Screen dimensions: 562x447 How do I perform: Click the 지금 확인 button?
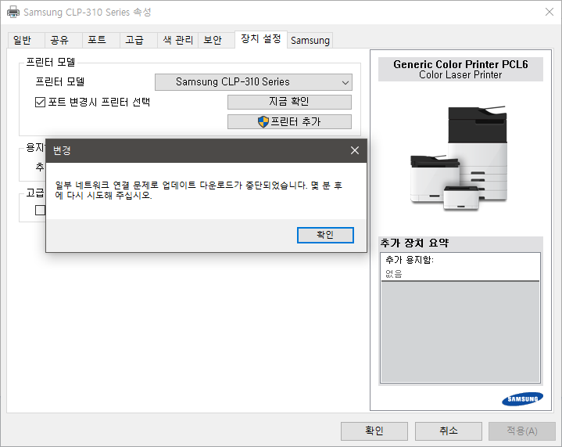click(289, 102)
